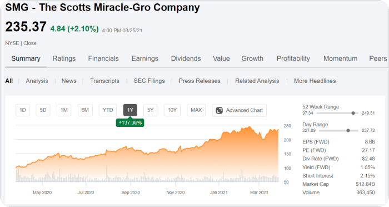Choose the 5Y chart period
This screenshot has height=207, width=389.
(151, 110)
